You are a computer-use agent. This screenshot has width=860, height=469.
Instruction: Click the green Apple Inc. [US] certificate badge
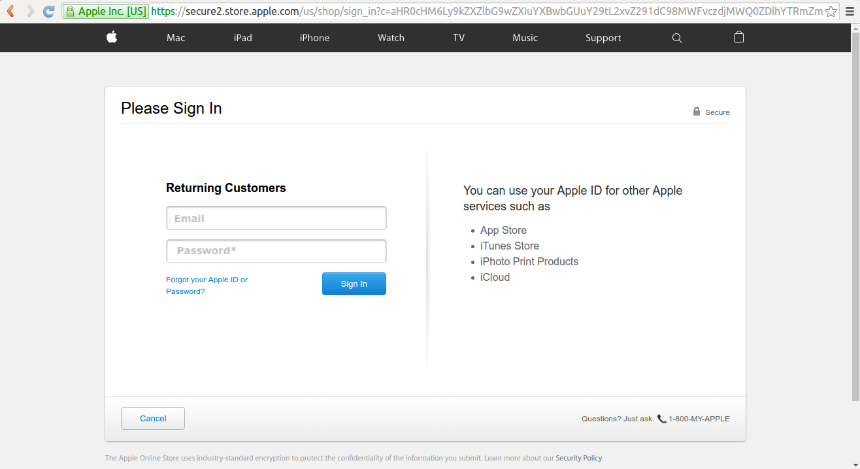(x=106, y=11)
